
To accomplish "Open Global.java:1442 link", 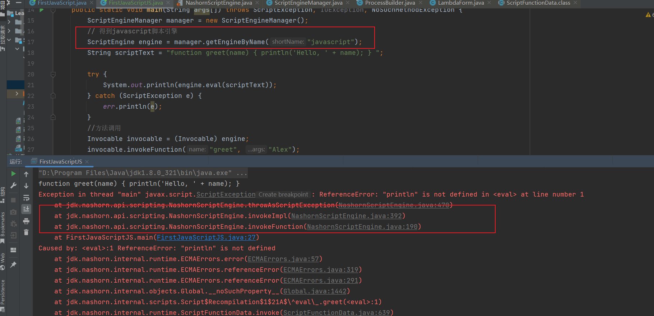I will (x=315, y=291).
